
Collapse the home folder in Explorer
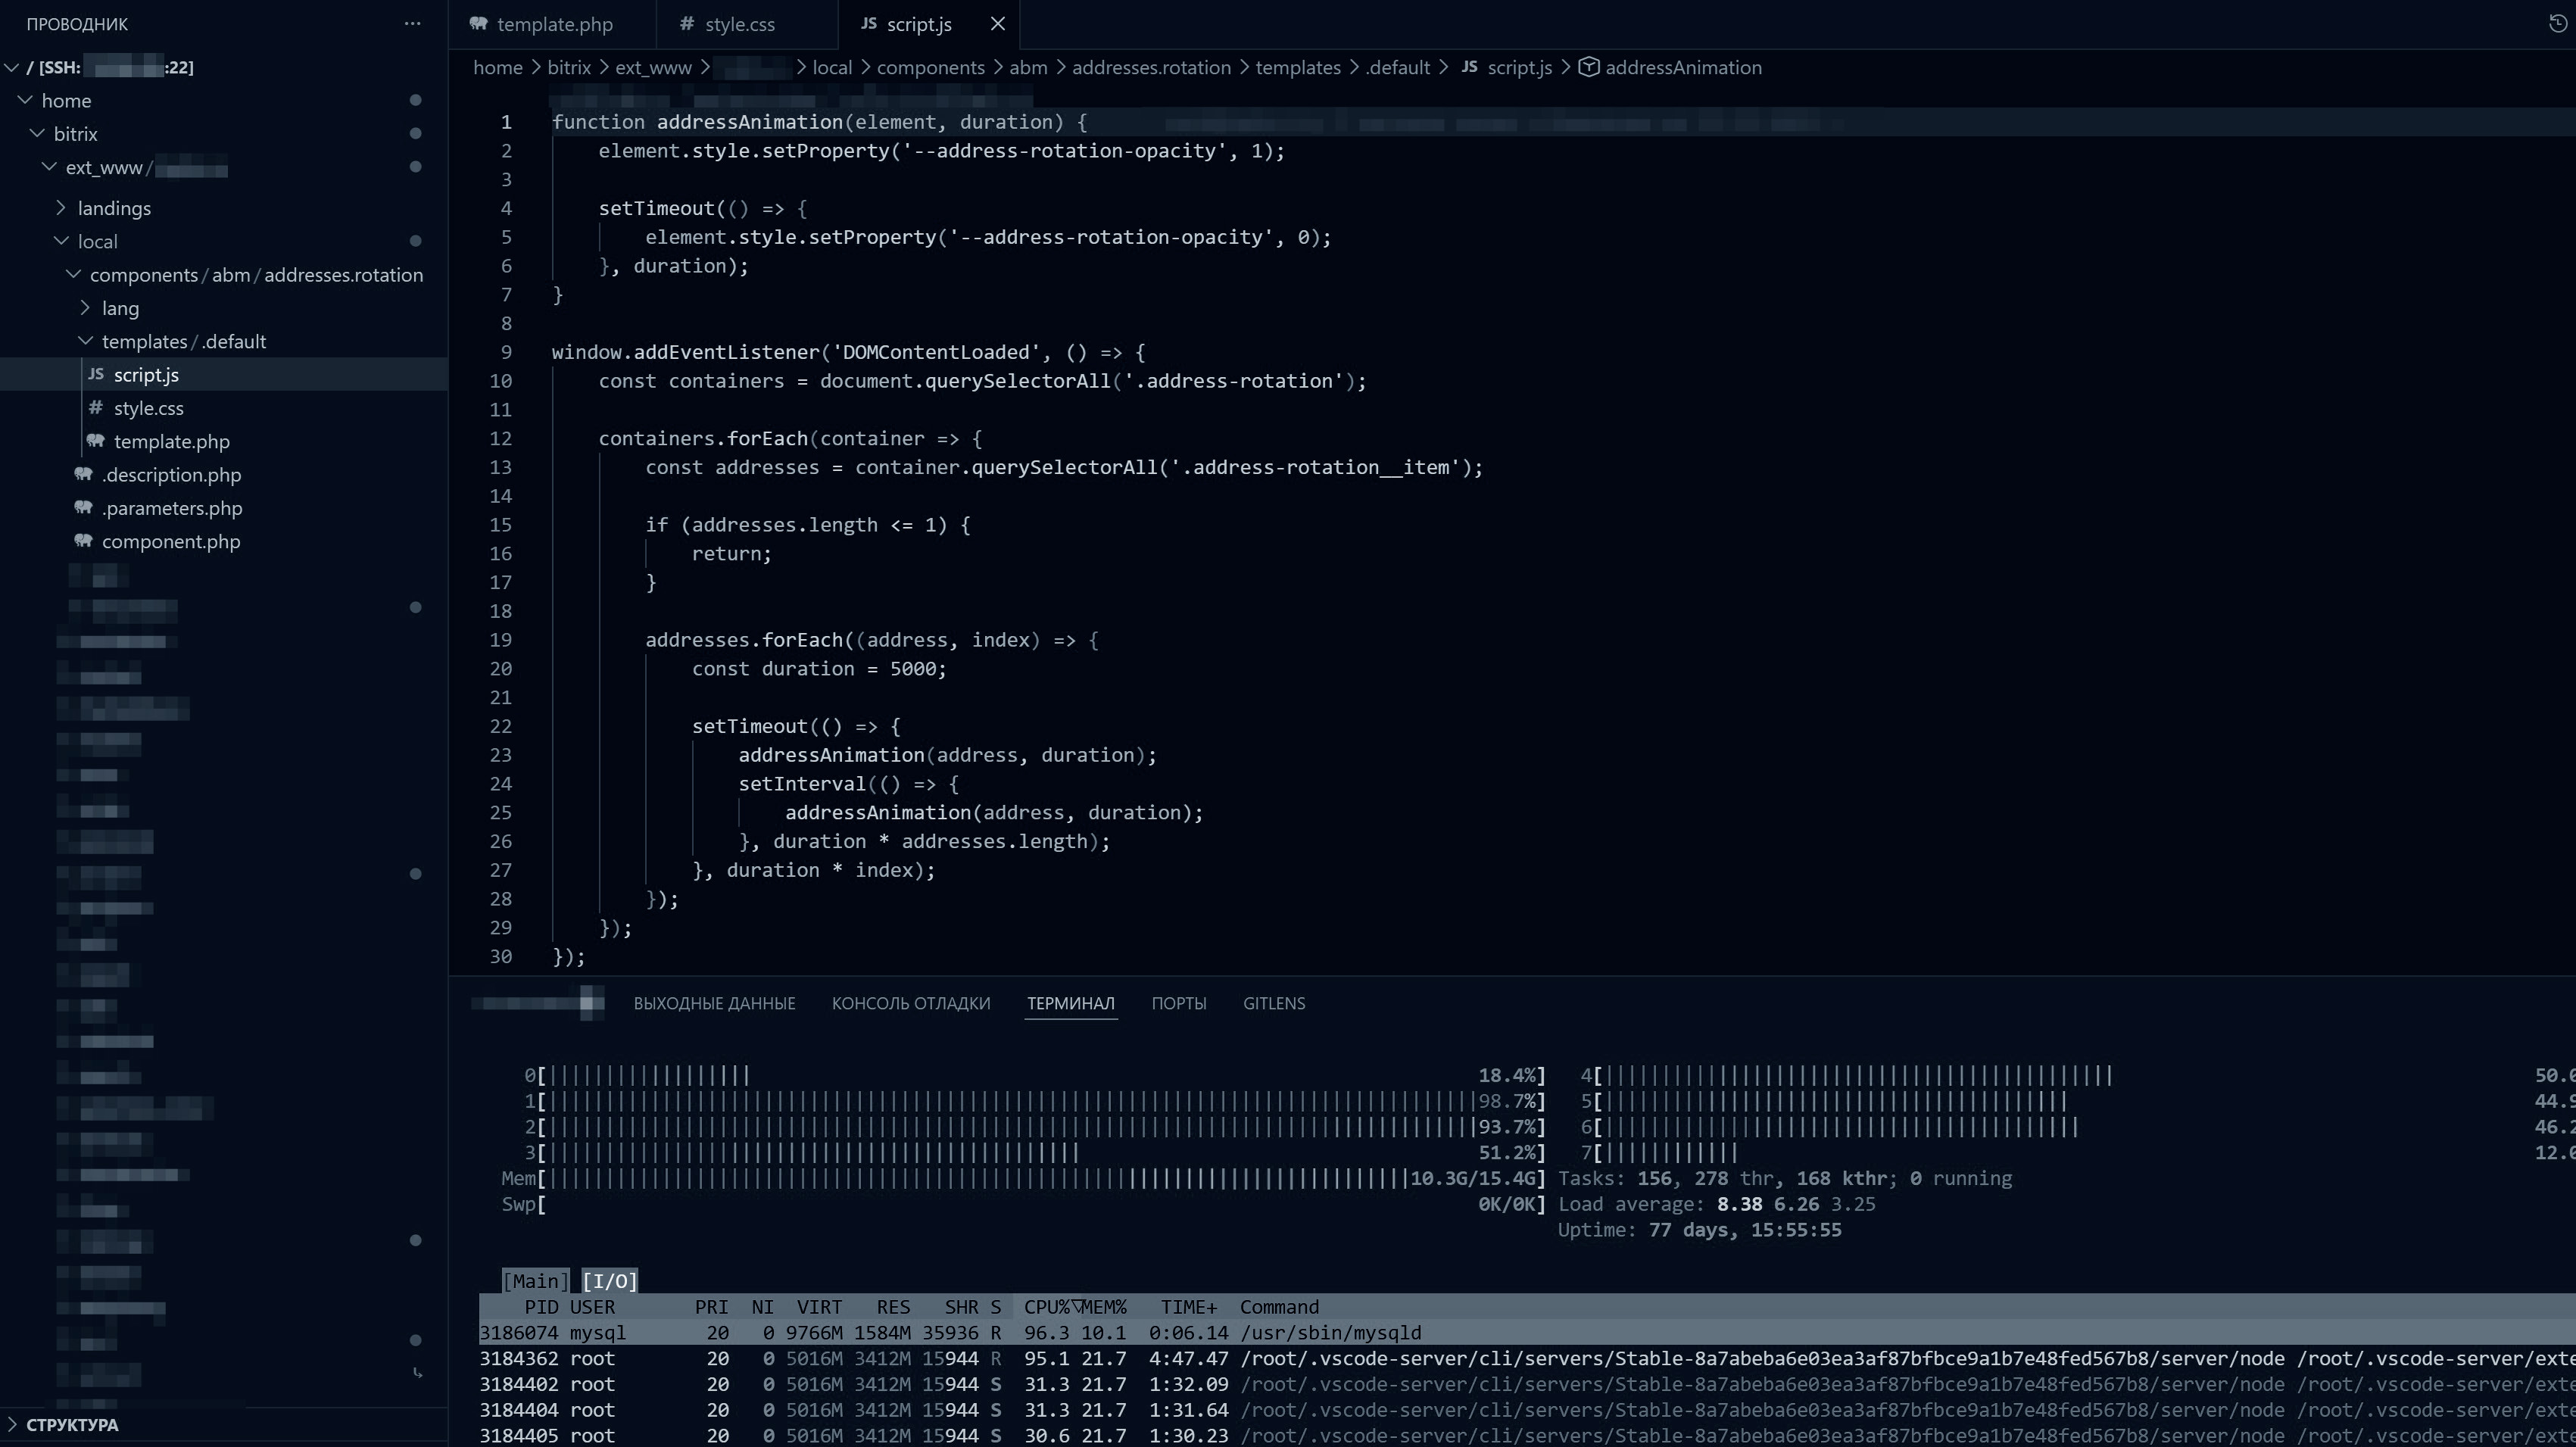(x=25, y=100)
